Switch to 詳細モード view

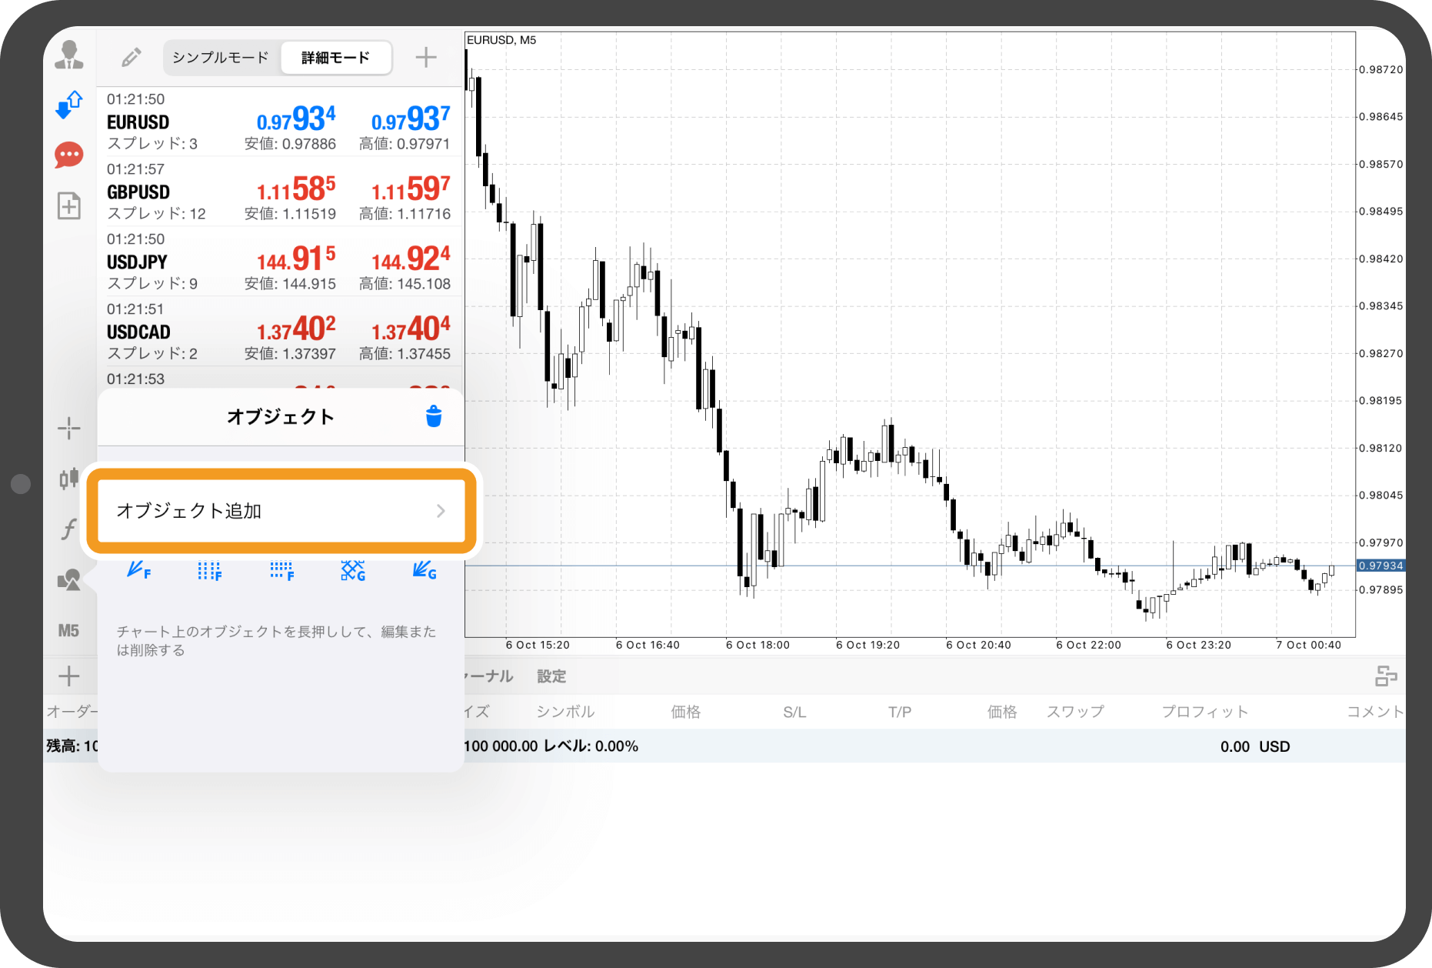coord(335,58)
